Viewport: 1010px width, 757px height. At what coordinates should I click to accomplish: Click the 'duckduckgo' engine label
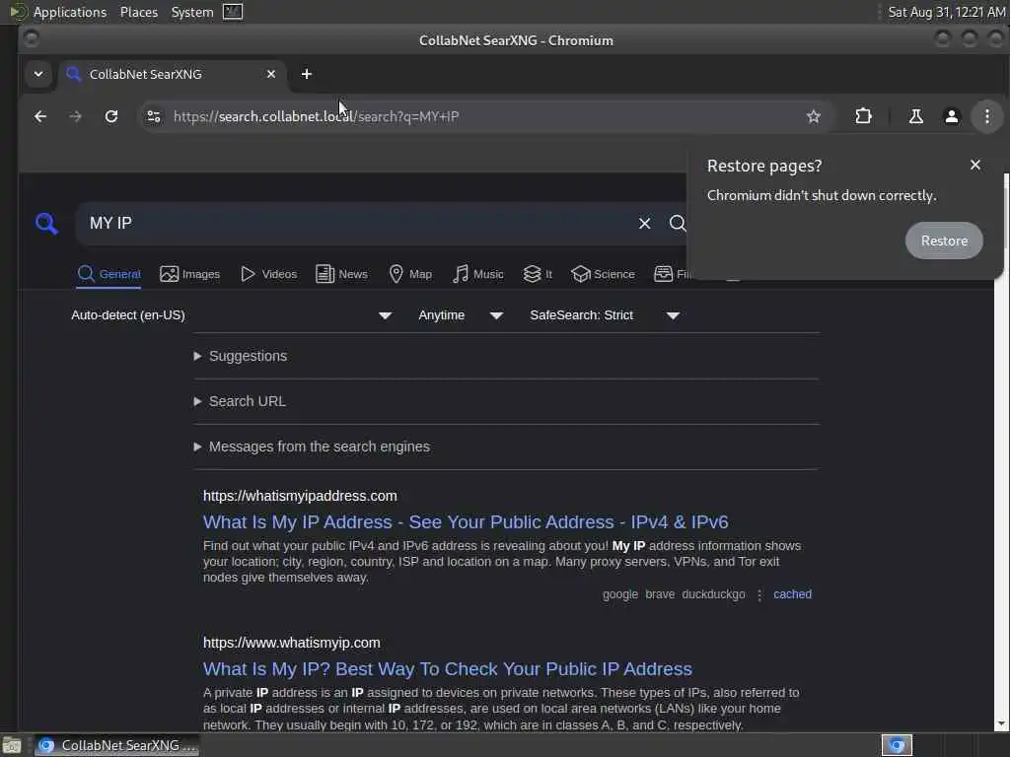pyautogui.click(x=714, y=594)
